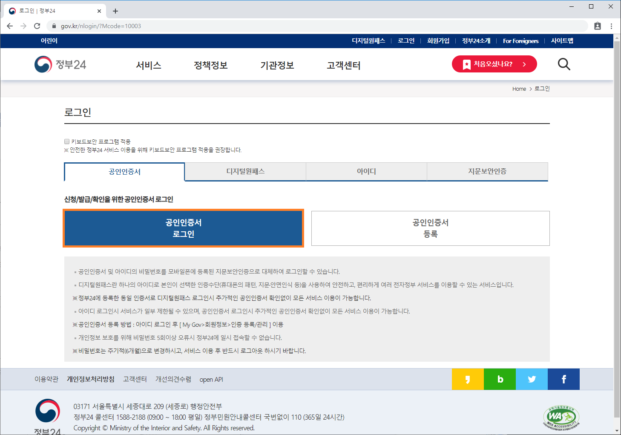Select the 공인인증서 tab
This screenshot has height=435, width=621.
point(124,172)
